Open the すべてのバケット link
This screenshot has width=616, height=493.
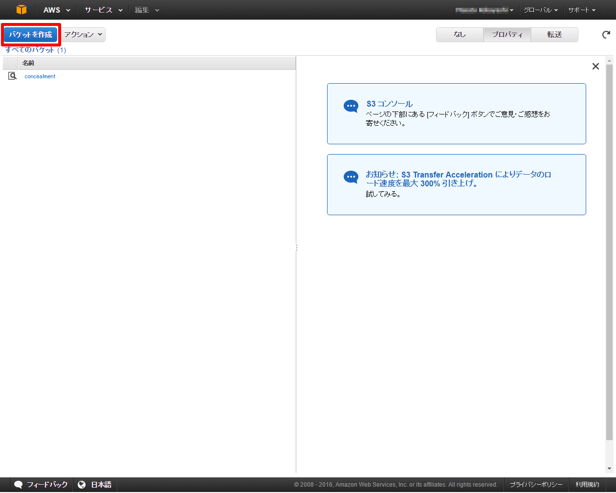pyautogui.click(x=30, y=50)
